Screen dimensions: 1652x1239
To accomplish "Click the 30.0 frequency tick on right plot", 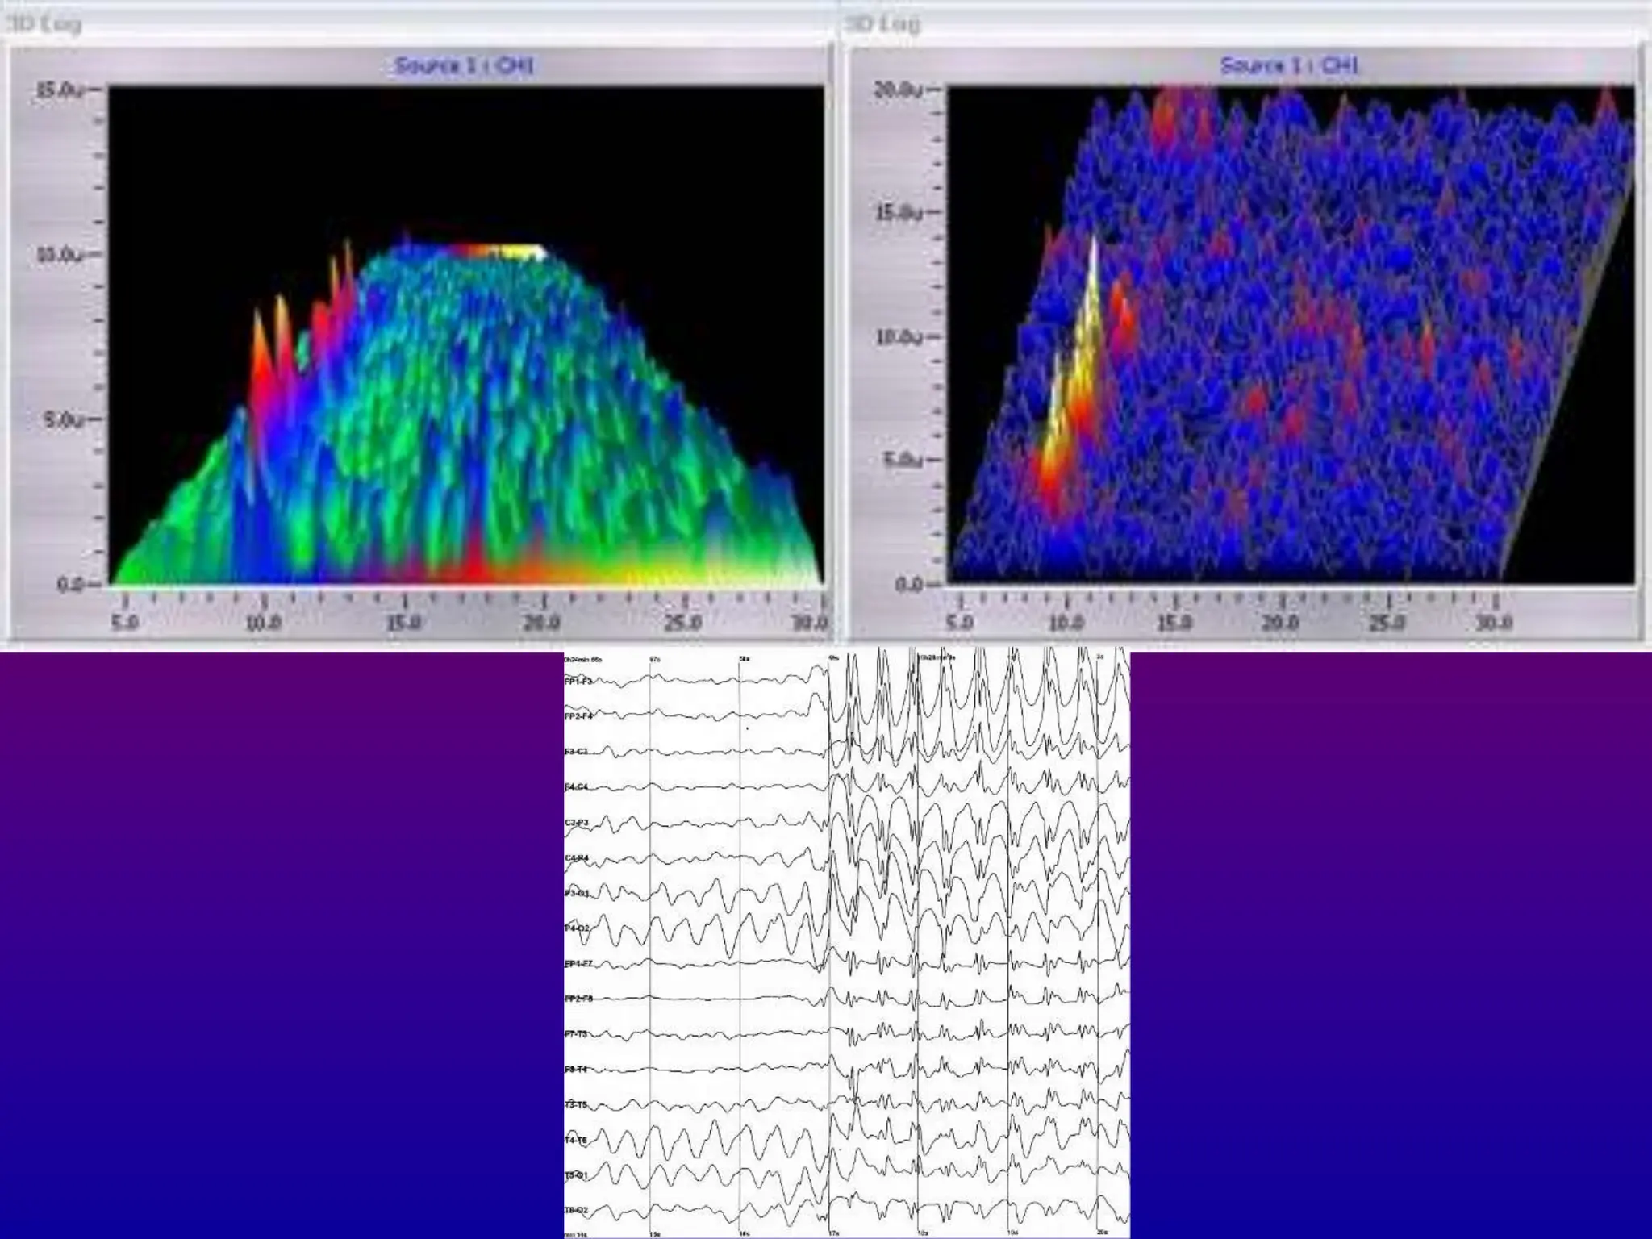I will (x=1494, y=624).
